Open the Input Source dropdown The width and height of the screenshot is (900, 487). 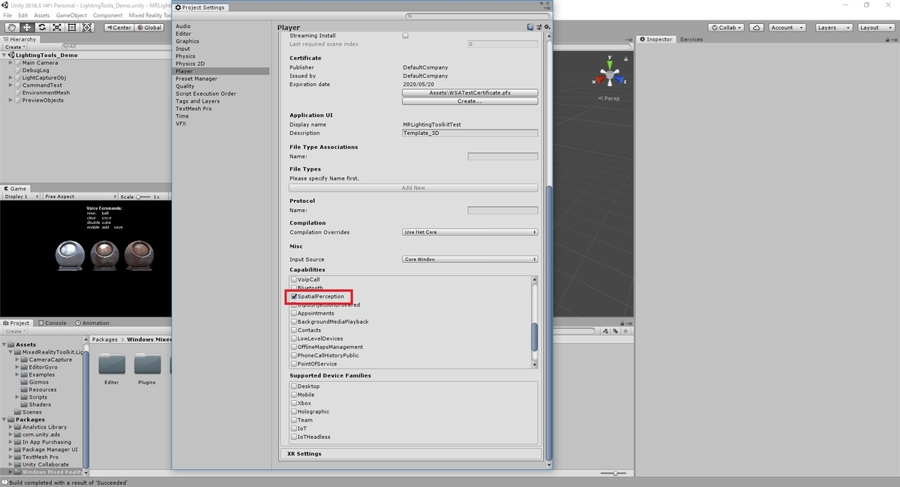point(470,259)
